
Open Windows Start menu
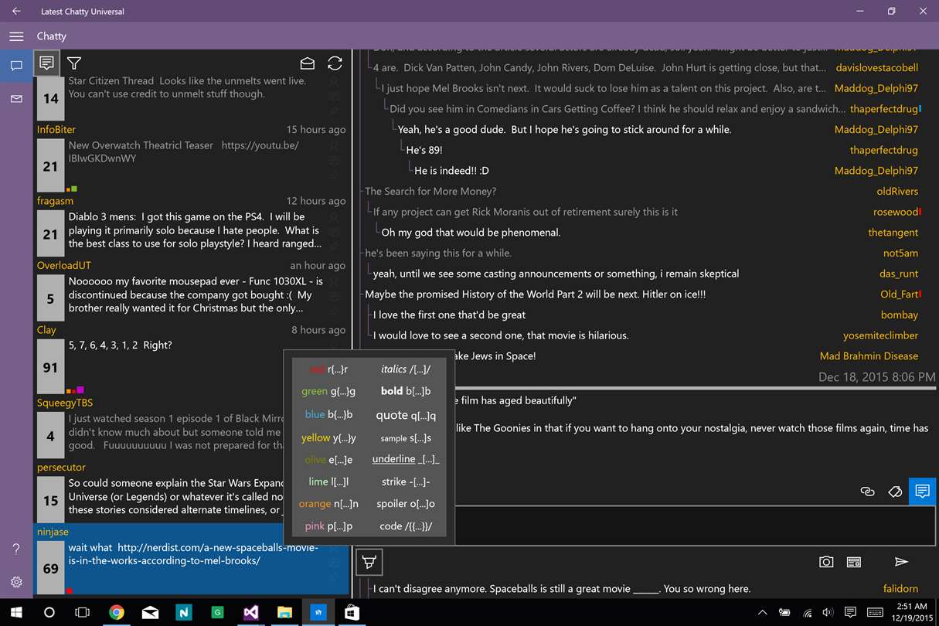(16, 612)
